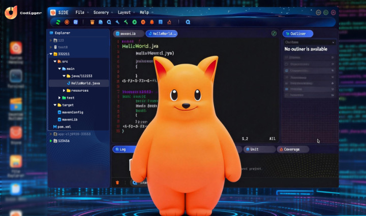366x216 pixels.
Task: Expand the test folder
Action: tap(59, 98)
